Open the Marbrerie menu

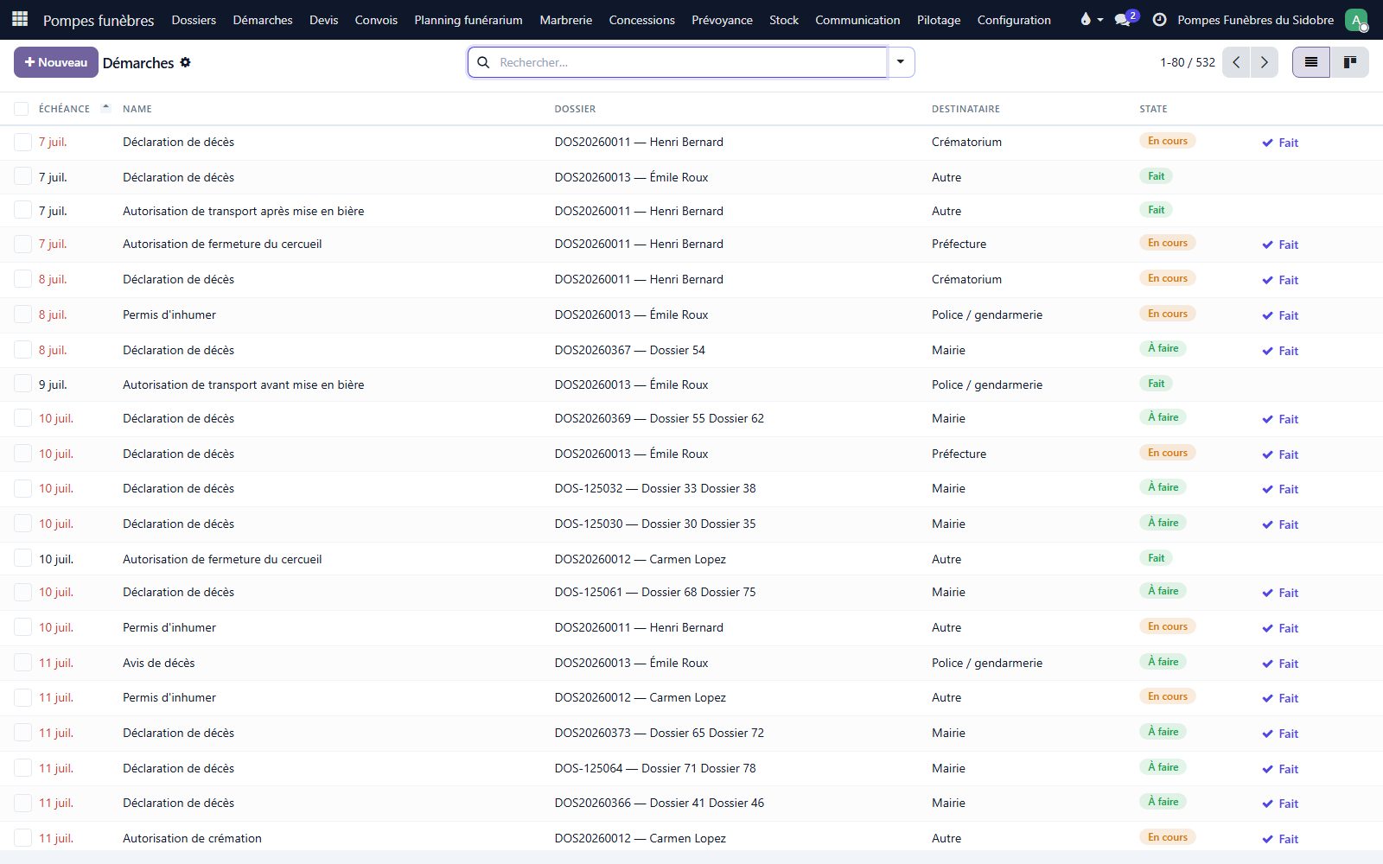pyautogui.click(x=566, y=20)
